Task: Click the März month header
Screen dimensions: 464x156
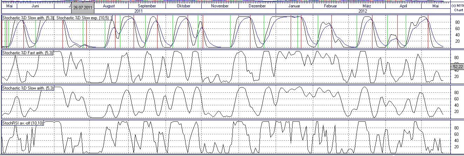Action: pyautogui.click(x=367, y=6)
